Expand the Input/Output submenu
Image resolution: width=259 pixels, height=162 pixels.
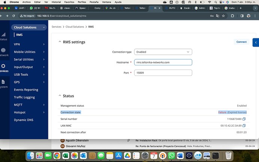pos(29,67)
